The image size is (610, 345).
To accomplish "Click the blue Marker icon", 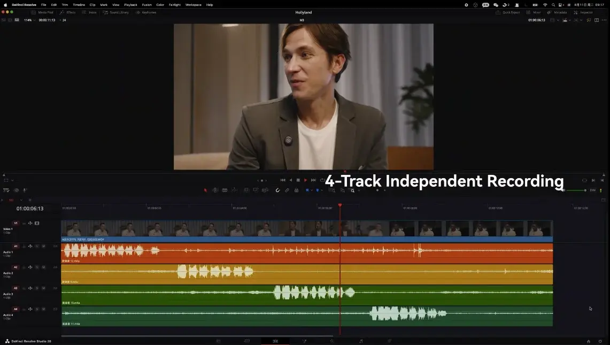I will click(318, 190).
